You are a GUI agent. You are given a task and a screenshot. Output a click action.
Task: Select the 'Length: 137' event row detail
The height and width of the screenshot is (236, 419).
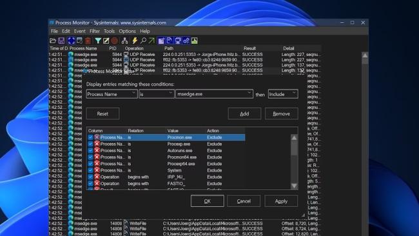[301, 65]
